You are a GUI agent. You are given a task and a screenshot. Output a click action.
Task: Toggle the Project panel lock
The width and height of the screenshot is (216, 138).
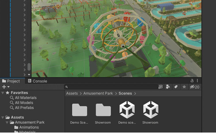point(192,81)
